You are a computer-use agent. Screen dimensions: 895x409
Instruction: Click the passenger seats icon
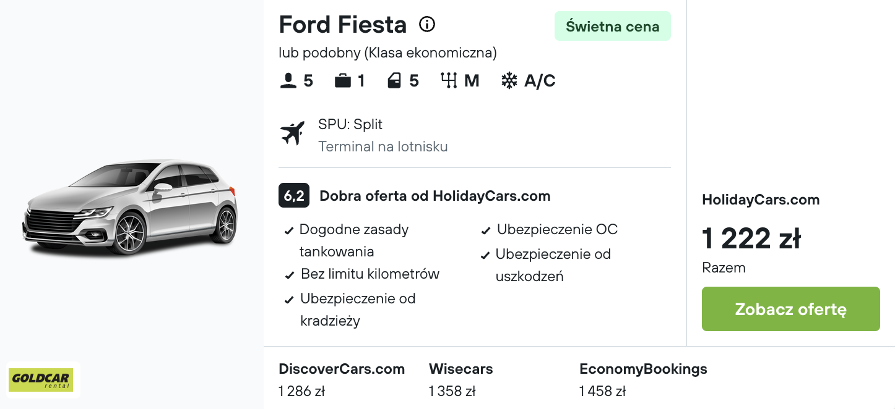coord(288,81)
